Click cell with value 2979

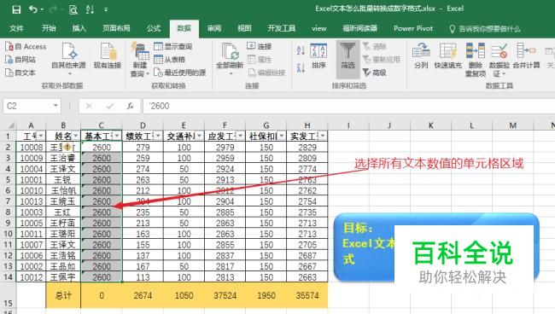pyautogui.click(x=225, y=147)
